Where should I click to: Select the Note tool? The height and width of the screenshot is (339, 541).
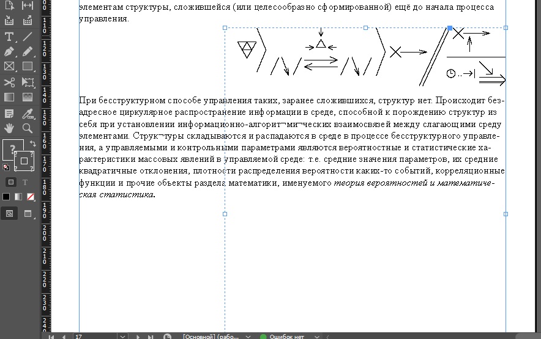[9, 114]
